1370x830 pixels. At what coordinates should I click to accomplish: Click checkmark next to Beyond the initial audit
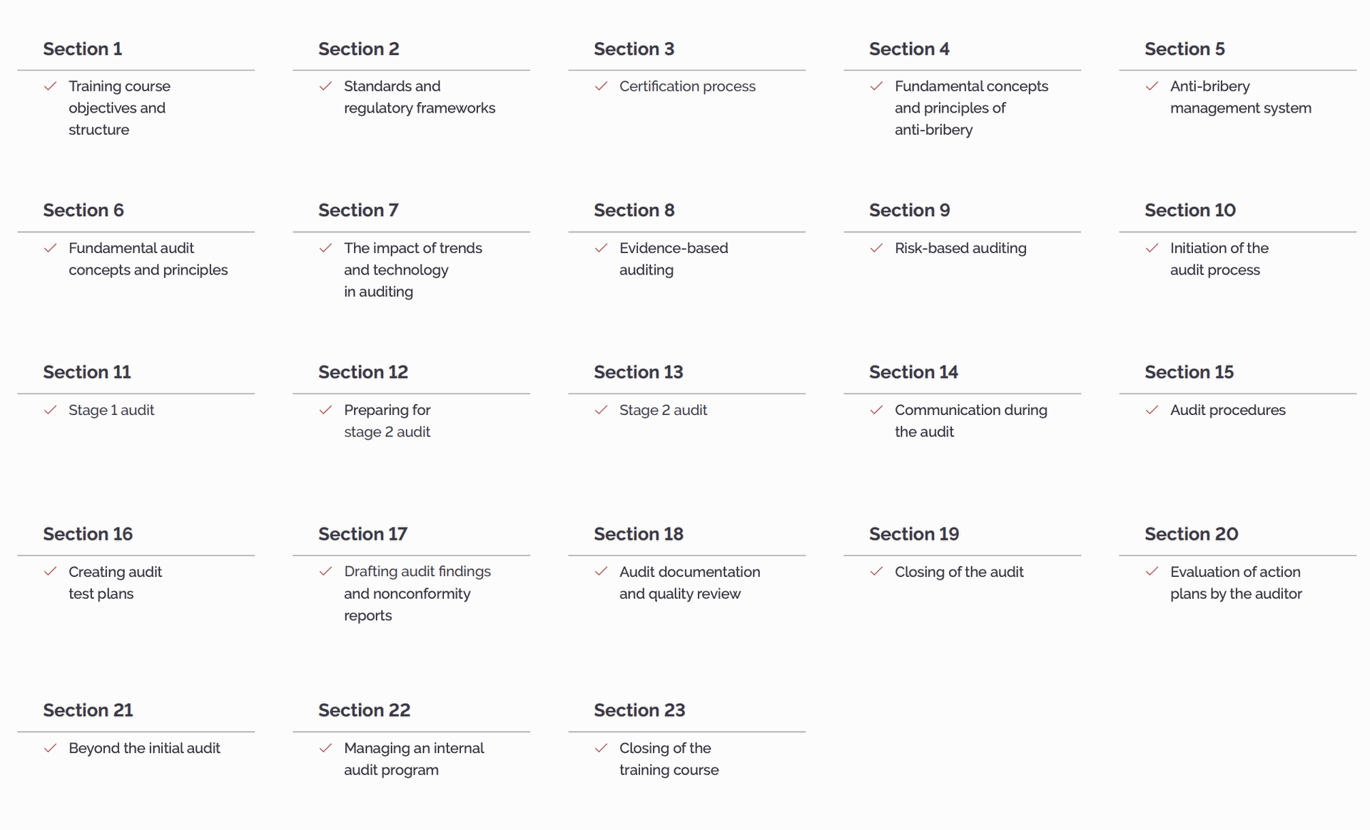[51, 748]
